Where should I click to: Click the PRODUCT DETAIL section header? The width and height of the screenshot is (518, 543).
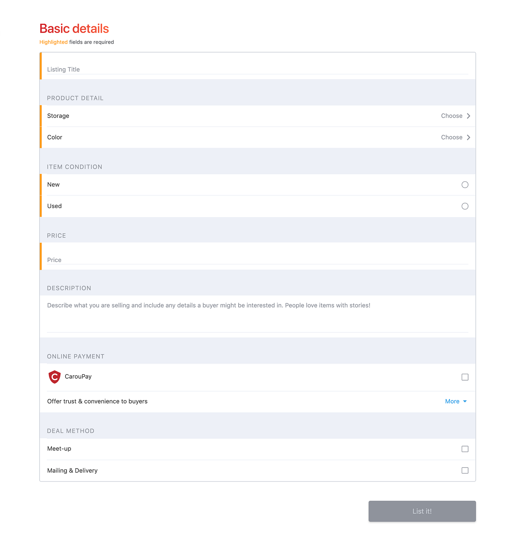pos(75,98)
